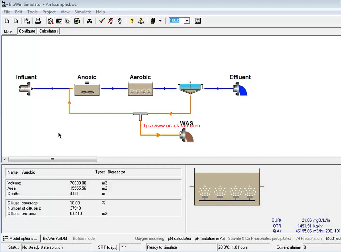Screen dimensions: 341x252
Task: Click the New file toolbar icon
Action: pos(7,21)
